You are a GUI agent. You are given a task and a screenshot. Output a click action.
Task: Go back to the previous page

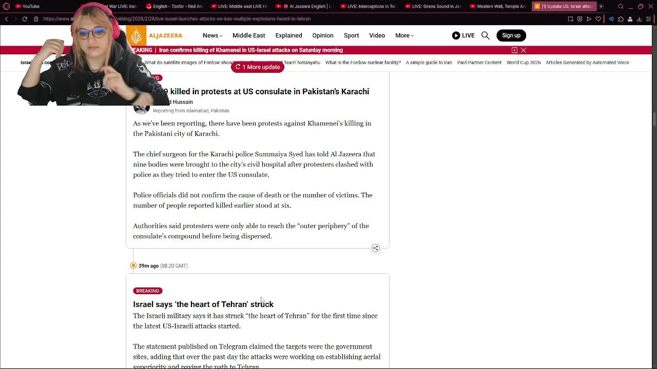[6, 19]
